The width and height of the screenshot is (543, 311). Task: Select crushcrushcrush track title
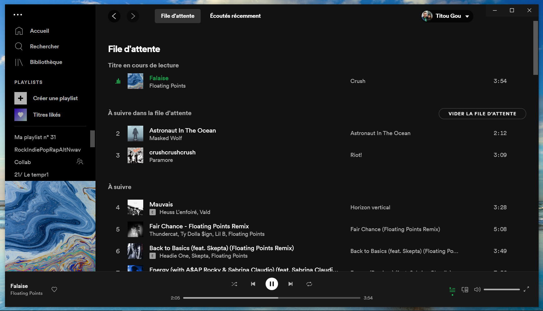tap(172, 152)
